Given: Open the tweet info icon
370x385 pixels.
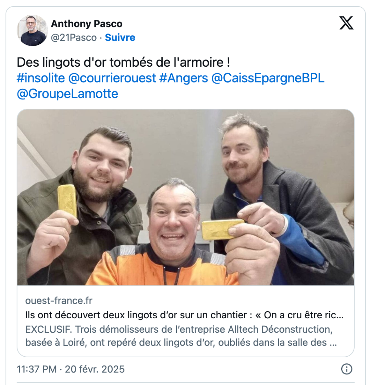Looking at the screenshot, I should pyautogui.click(x=347, y=369).
